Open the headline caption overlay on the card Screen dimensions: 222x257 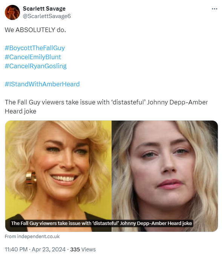(x=101, y=223)
